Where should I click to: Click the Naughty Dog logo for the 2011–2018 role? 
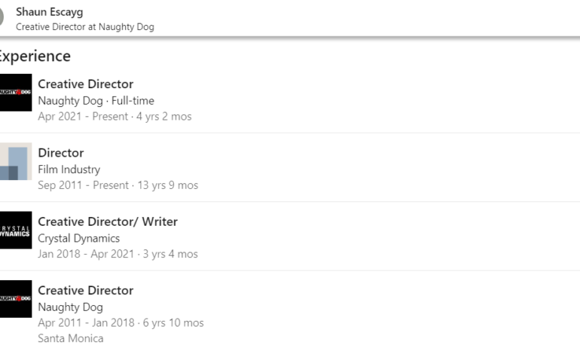(15, 299)
